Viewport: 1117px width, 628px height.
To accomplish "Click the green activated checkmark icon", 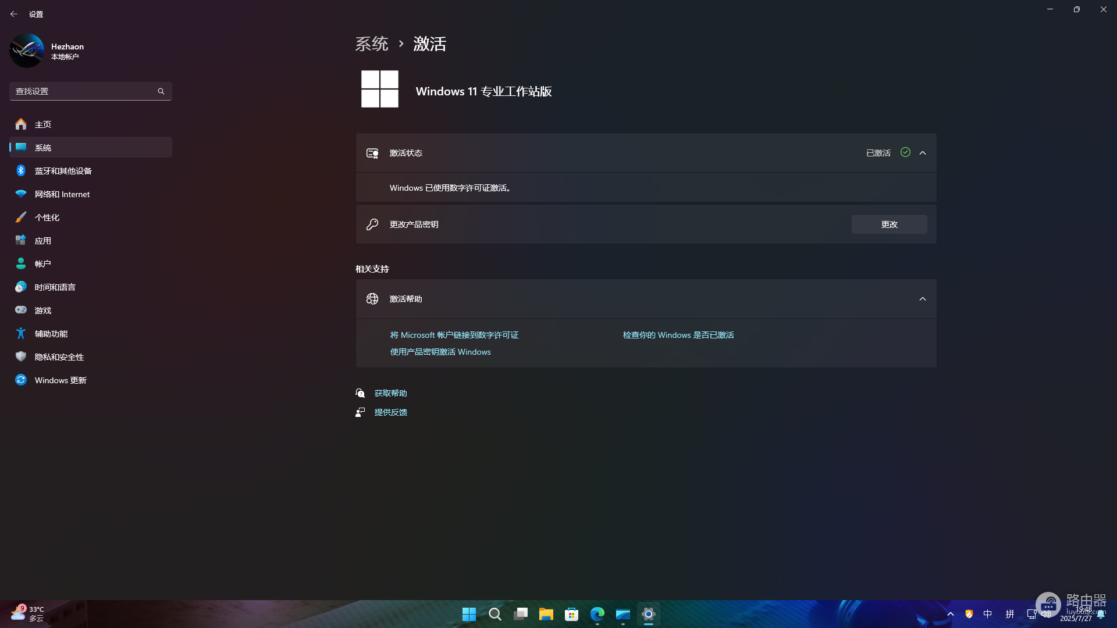I will tap(905, 152).
